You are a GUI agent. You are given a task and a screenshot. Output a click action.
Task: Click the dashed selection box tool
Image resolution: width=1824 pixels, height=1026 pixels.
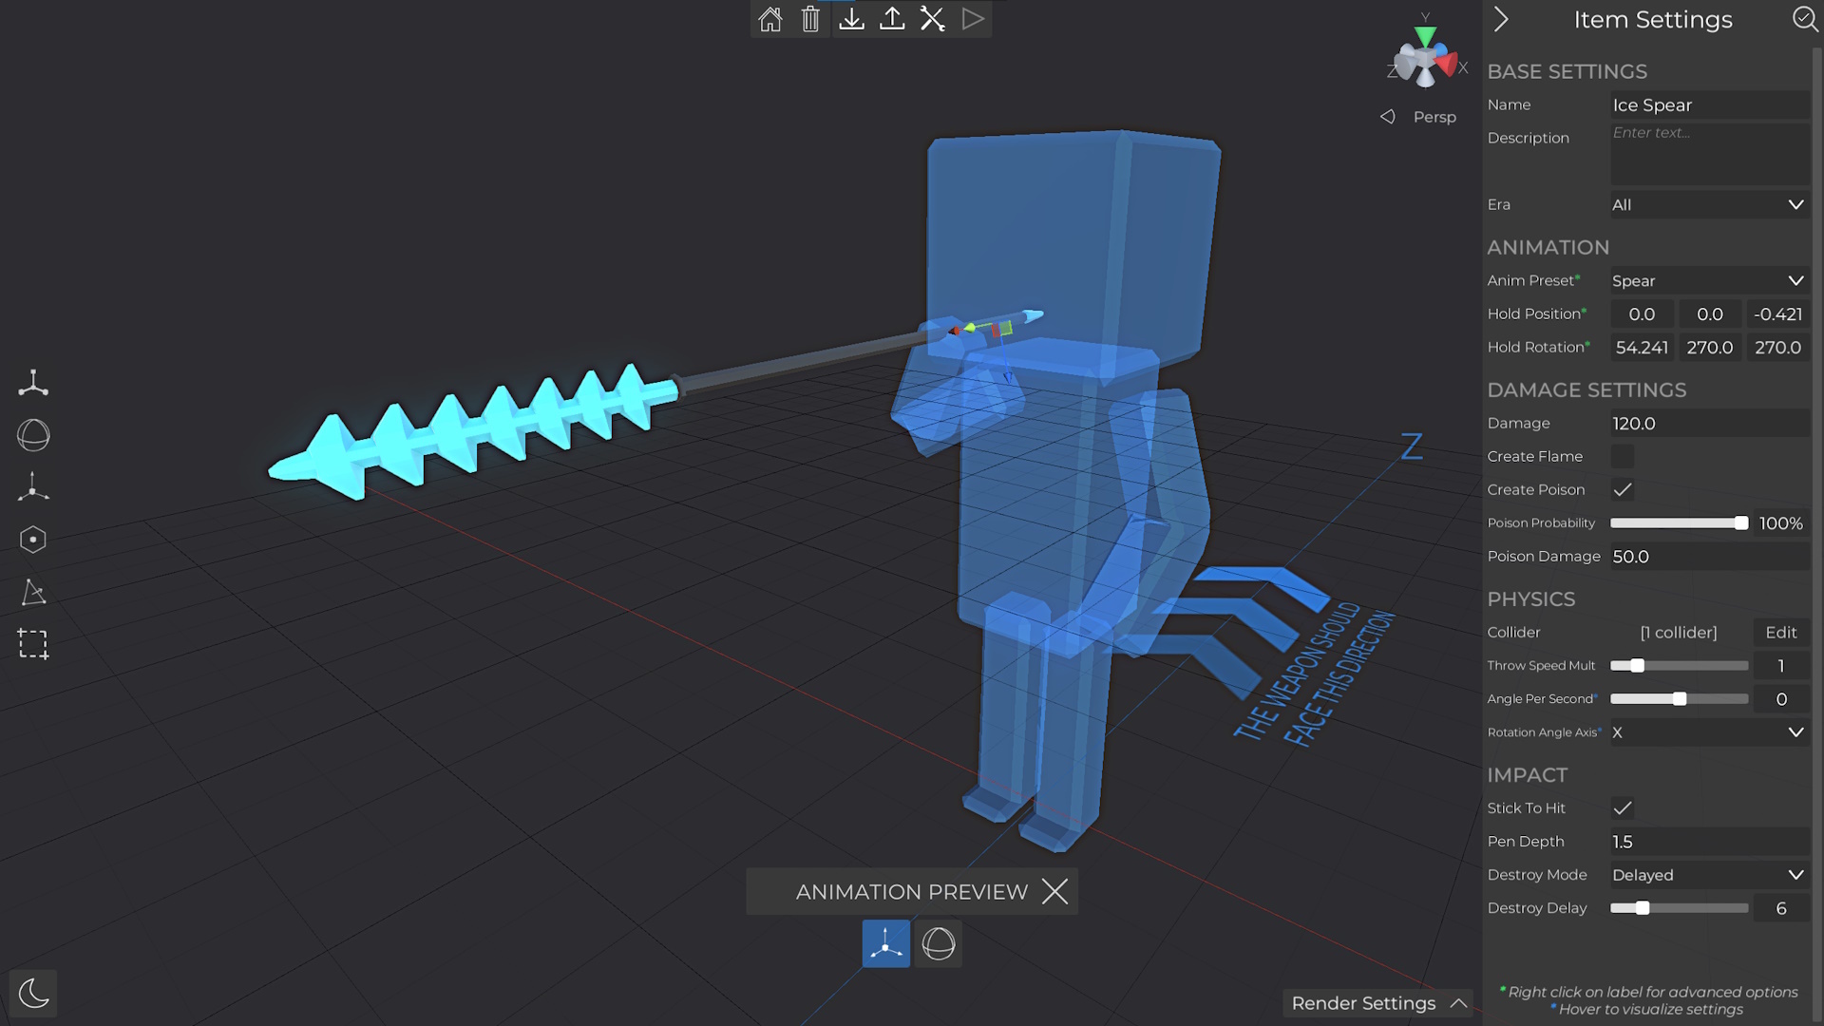(33, 644)
